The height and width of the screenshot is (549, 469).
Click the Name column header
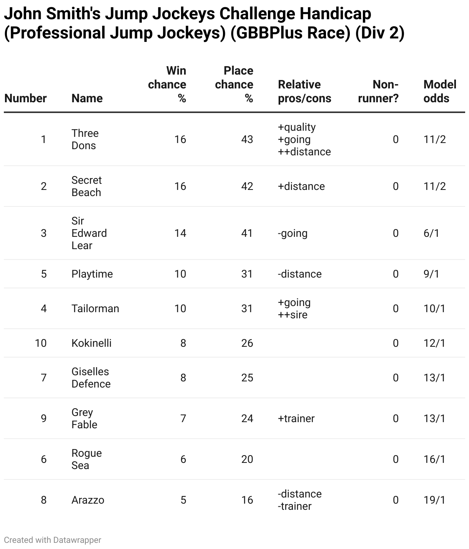click(87, 98)
